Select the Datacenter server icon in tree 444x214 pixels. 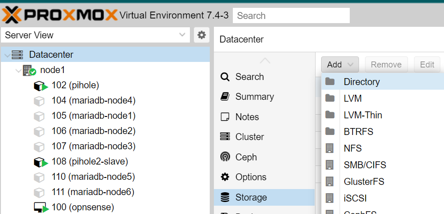(18, 55)
